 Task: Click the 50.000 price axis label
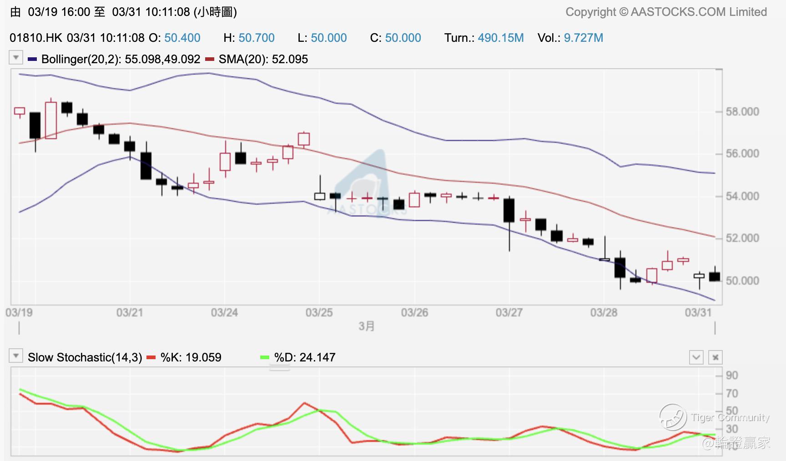pyautogui.click(x=742, y=281)
